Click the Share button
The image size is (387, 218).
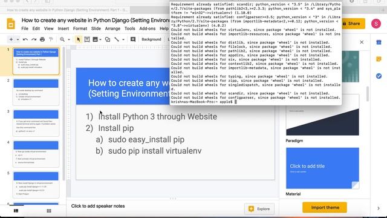[353, 24]
